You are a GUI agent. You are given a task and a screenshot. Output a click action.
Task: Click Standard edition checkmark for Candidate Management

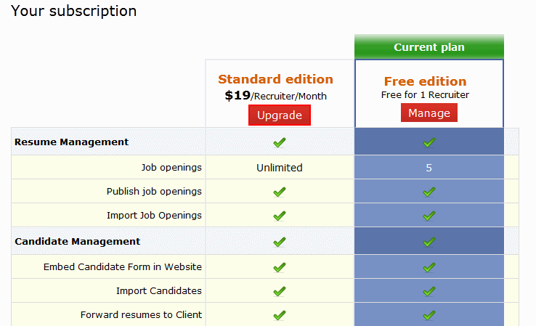click(x=280, y=241)
